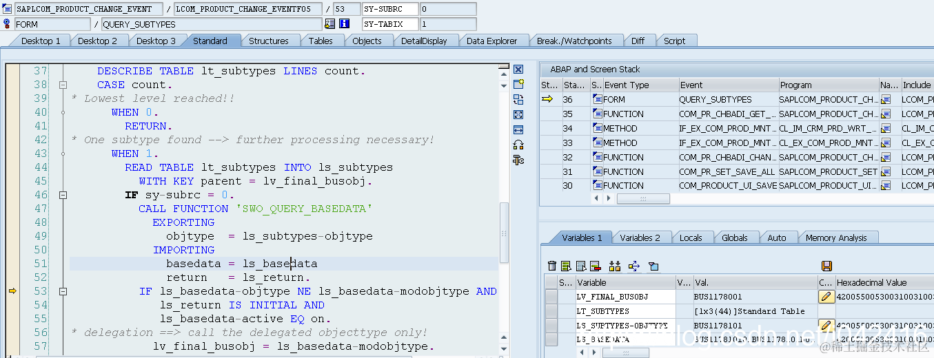The height and width of the screenshot is (358, 934).
Task: Select row selector for LS_SUBTYPES-OBJTYPE variable
Action: pos(551,325)
